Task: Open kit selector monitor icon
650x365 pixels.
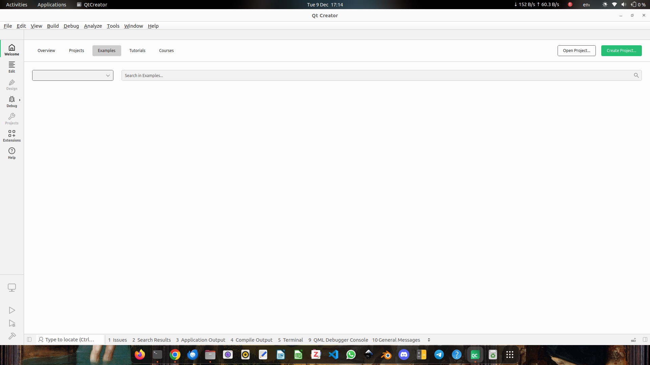Action: 12,288
